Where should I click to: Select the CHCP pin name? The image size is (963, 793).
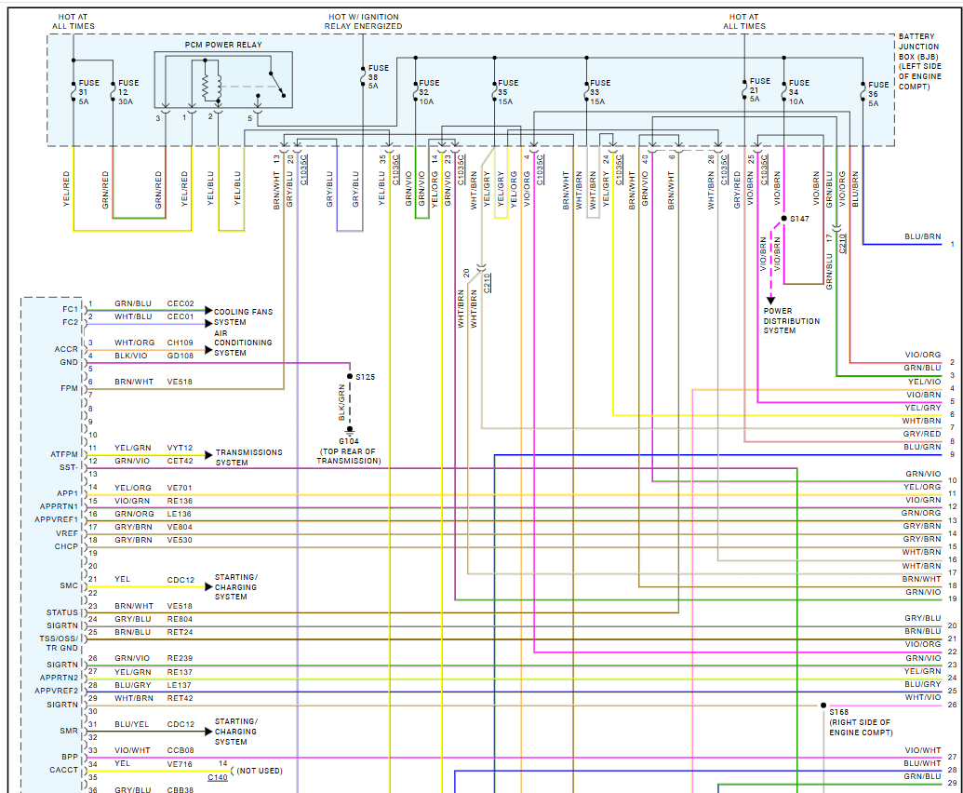(x=66, y=546)
